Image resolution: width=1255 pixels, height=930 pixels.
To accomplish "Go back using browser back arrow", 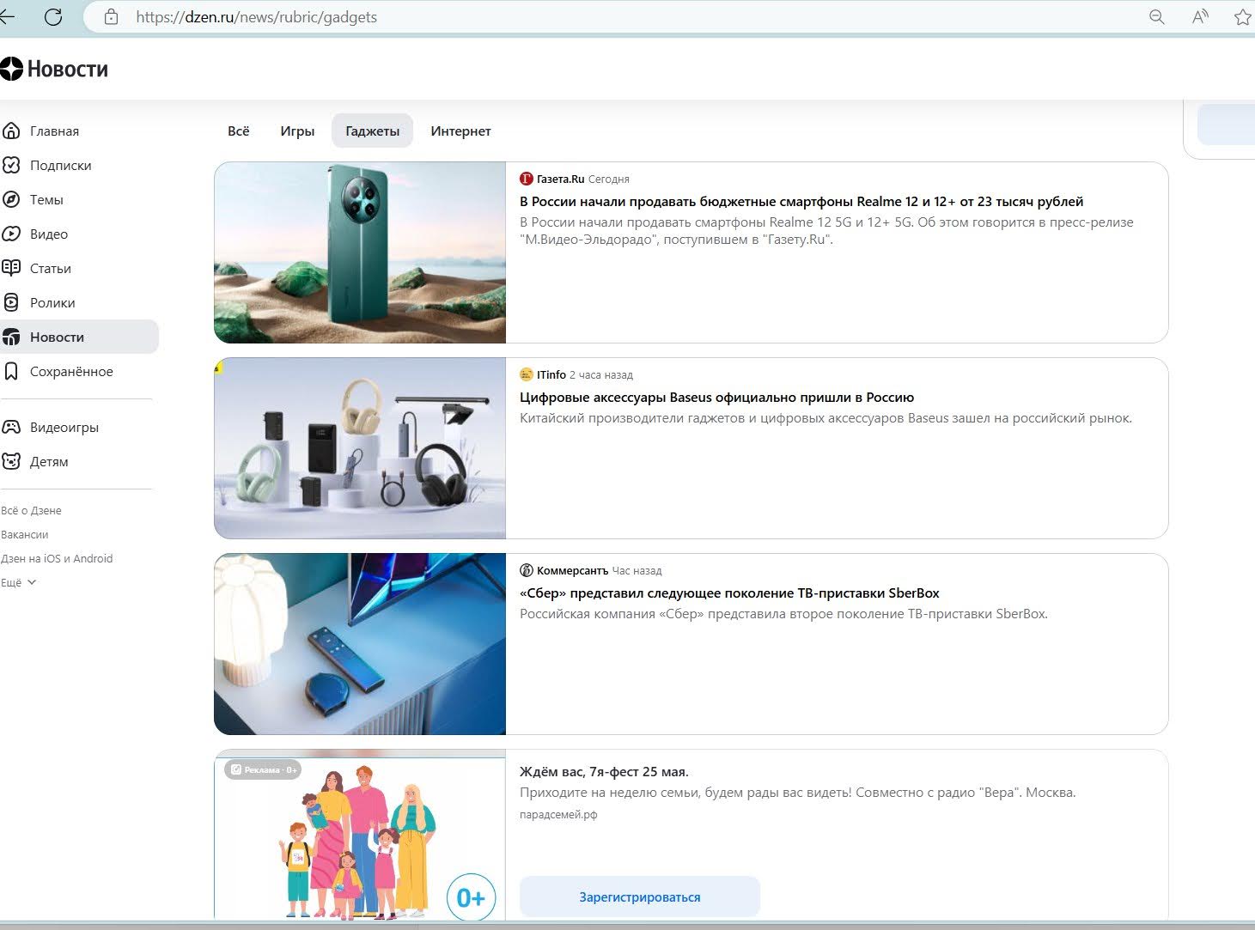I will click(x=8, y=16).
